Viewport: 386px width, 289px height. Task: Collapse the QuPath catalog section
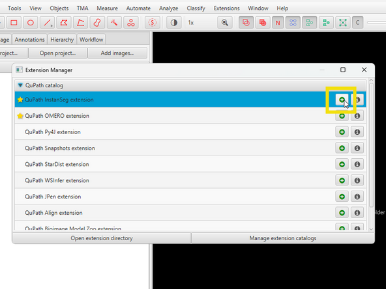[x=20, y=85]
